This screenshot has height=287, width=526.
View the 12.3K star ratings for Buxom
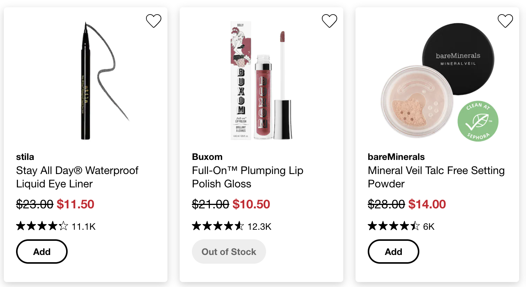[x=232, y=226]
